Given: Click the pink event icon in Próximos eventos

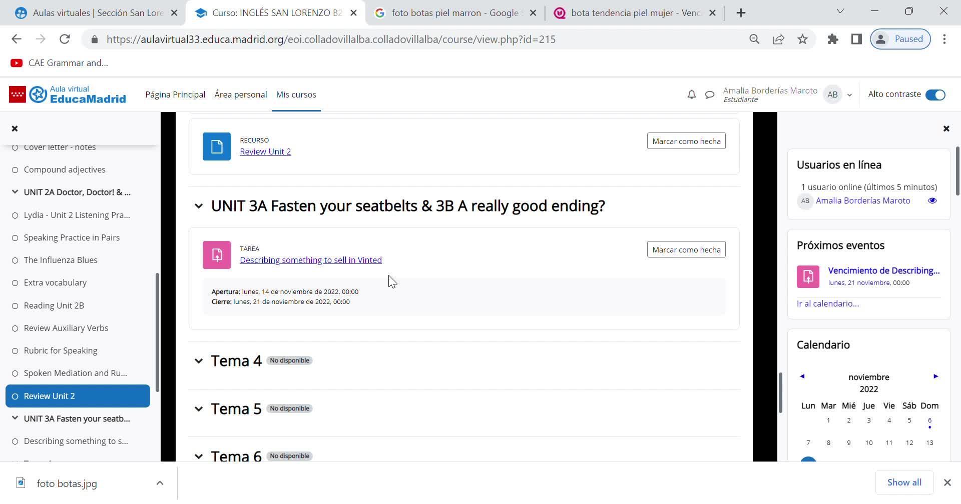Looking at the screenshot, I should tap(808, 276).
